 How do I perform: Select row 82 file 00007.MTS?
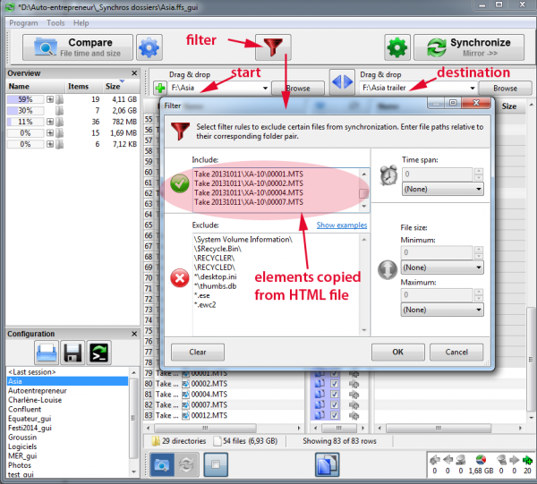tap(209, 405)
